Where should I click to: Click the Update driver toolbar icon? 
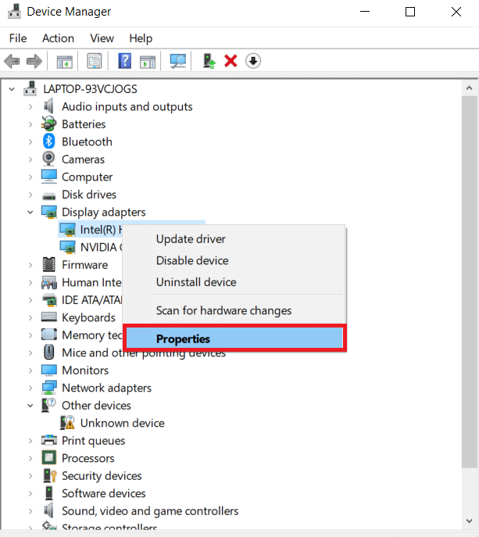tap(209, 61)
